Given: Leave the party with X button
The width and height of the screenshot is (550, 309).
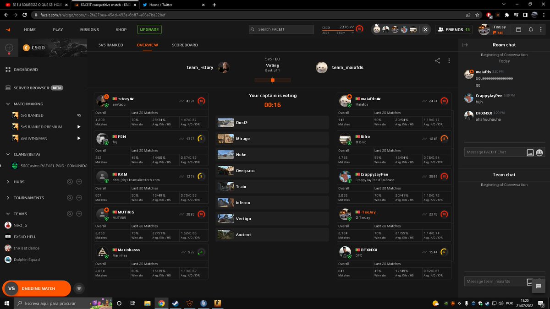Looking at the screenshot, I should pyautogui.click(x=425, y=29).
